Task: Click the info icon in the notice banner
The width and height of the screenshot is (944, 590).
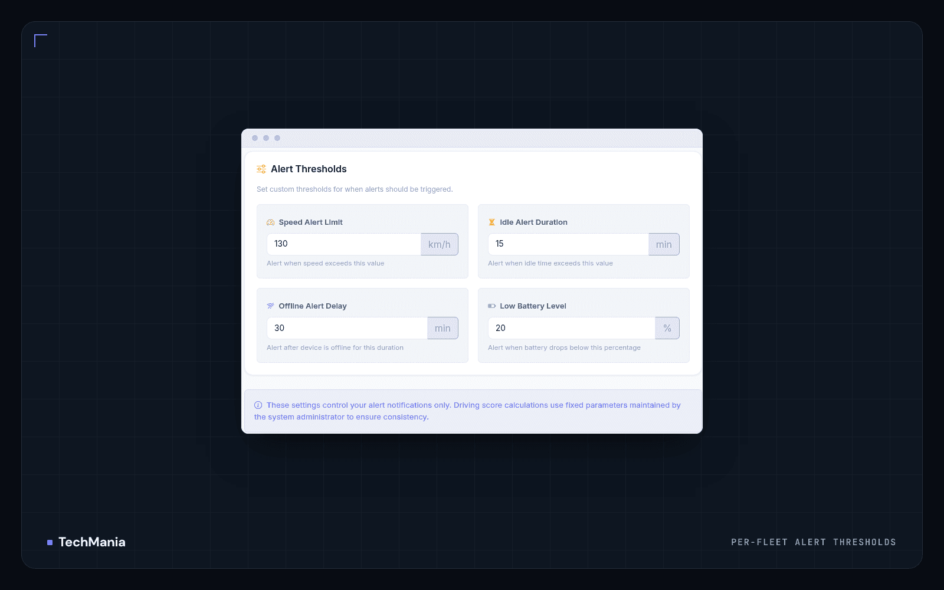Action: [258, 405]
